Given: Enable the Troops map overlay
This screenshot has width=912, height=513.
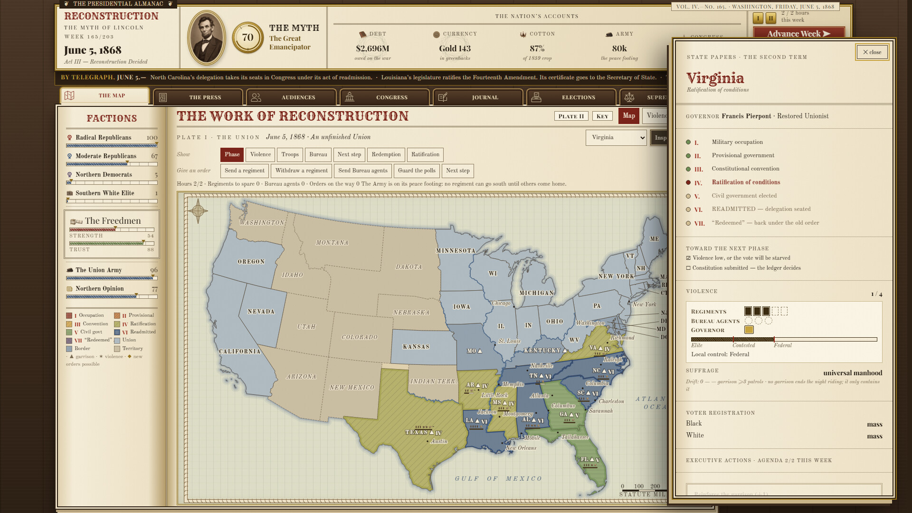Looking at the screenshot, I should tap(290, 154).
